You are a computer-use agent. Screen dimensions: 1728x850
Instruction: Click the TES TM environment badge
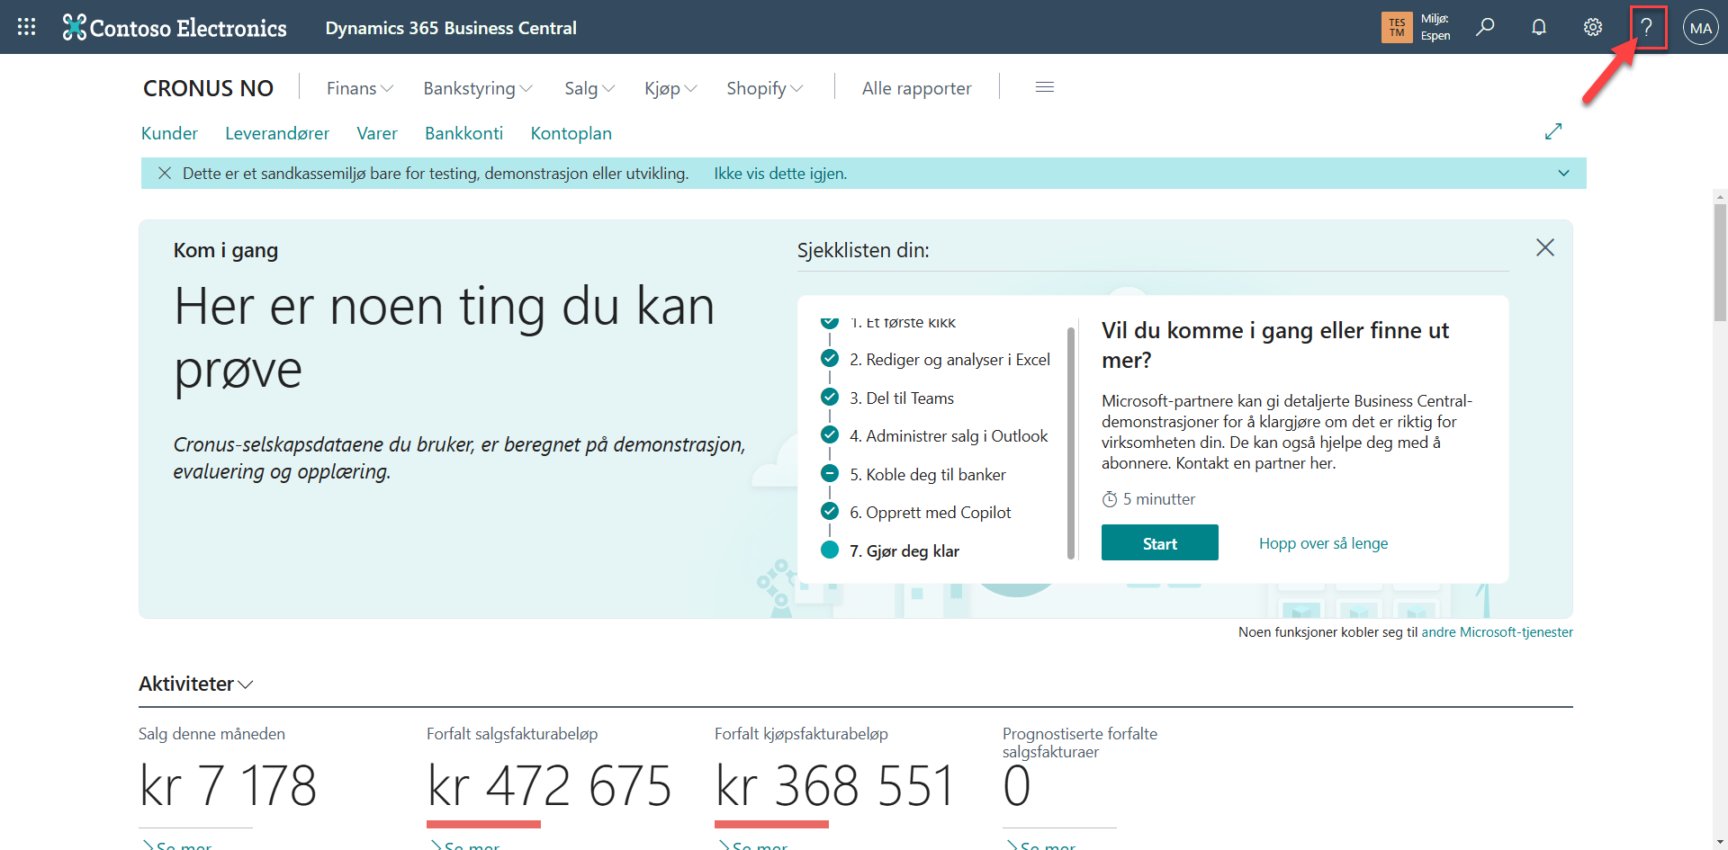click(x=1397, y=27)
